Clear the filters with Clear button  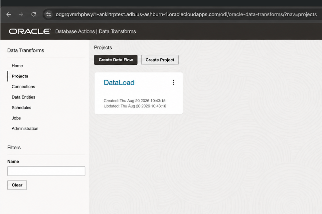click(17, 185)
